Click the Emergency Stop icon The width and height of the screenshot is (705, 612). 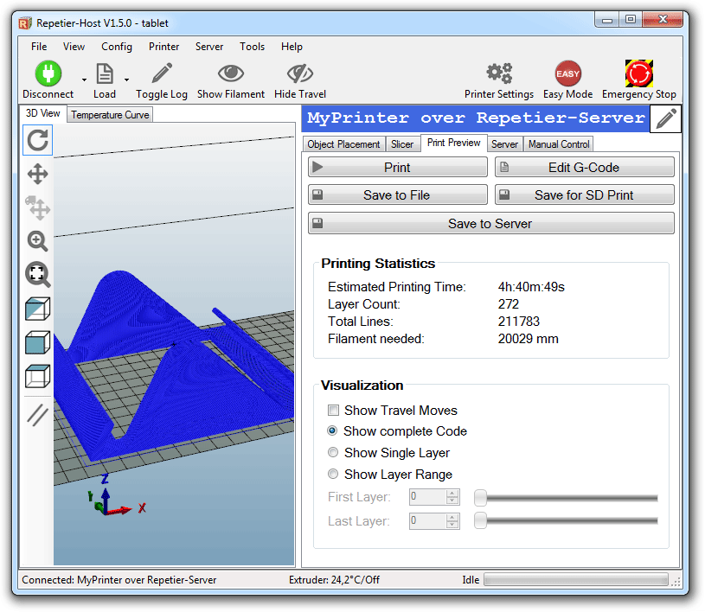tap(638, 73)
